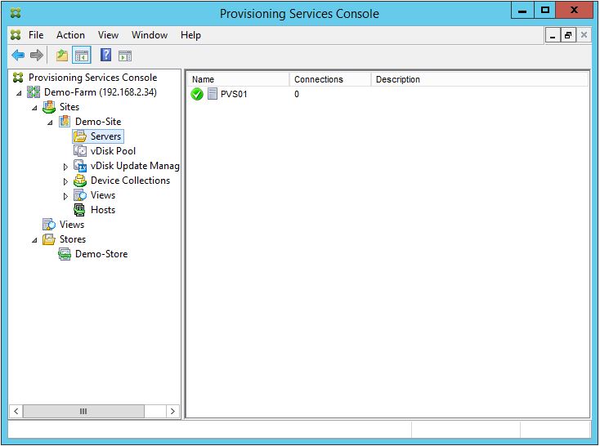Click the Demo-Store icon
600x446 pixels.
coord(65,254)
